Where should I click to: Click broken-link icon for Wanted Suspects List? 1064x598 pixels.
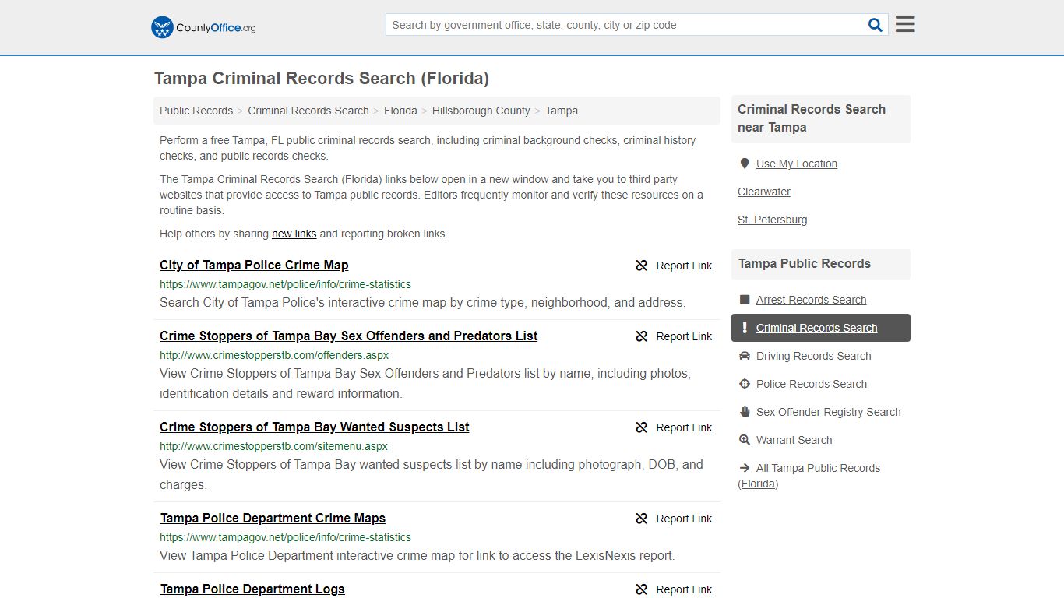click(x=642, y=427)
